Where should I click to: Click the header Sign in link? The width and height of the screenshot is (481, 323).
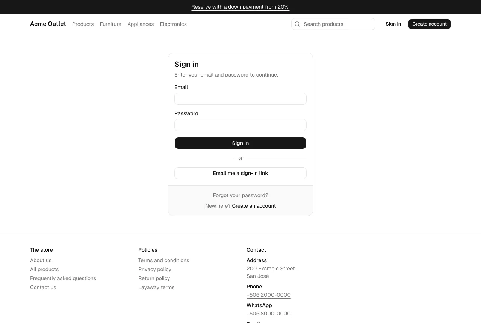pyautogui.click(x=393, y=24)
